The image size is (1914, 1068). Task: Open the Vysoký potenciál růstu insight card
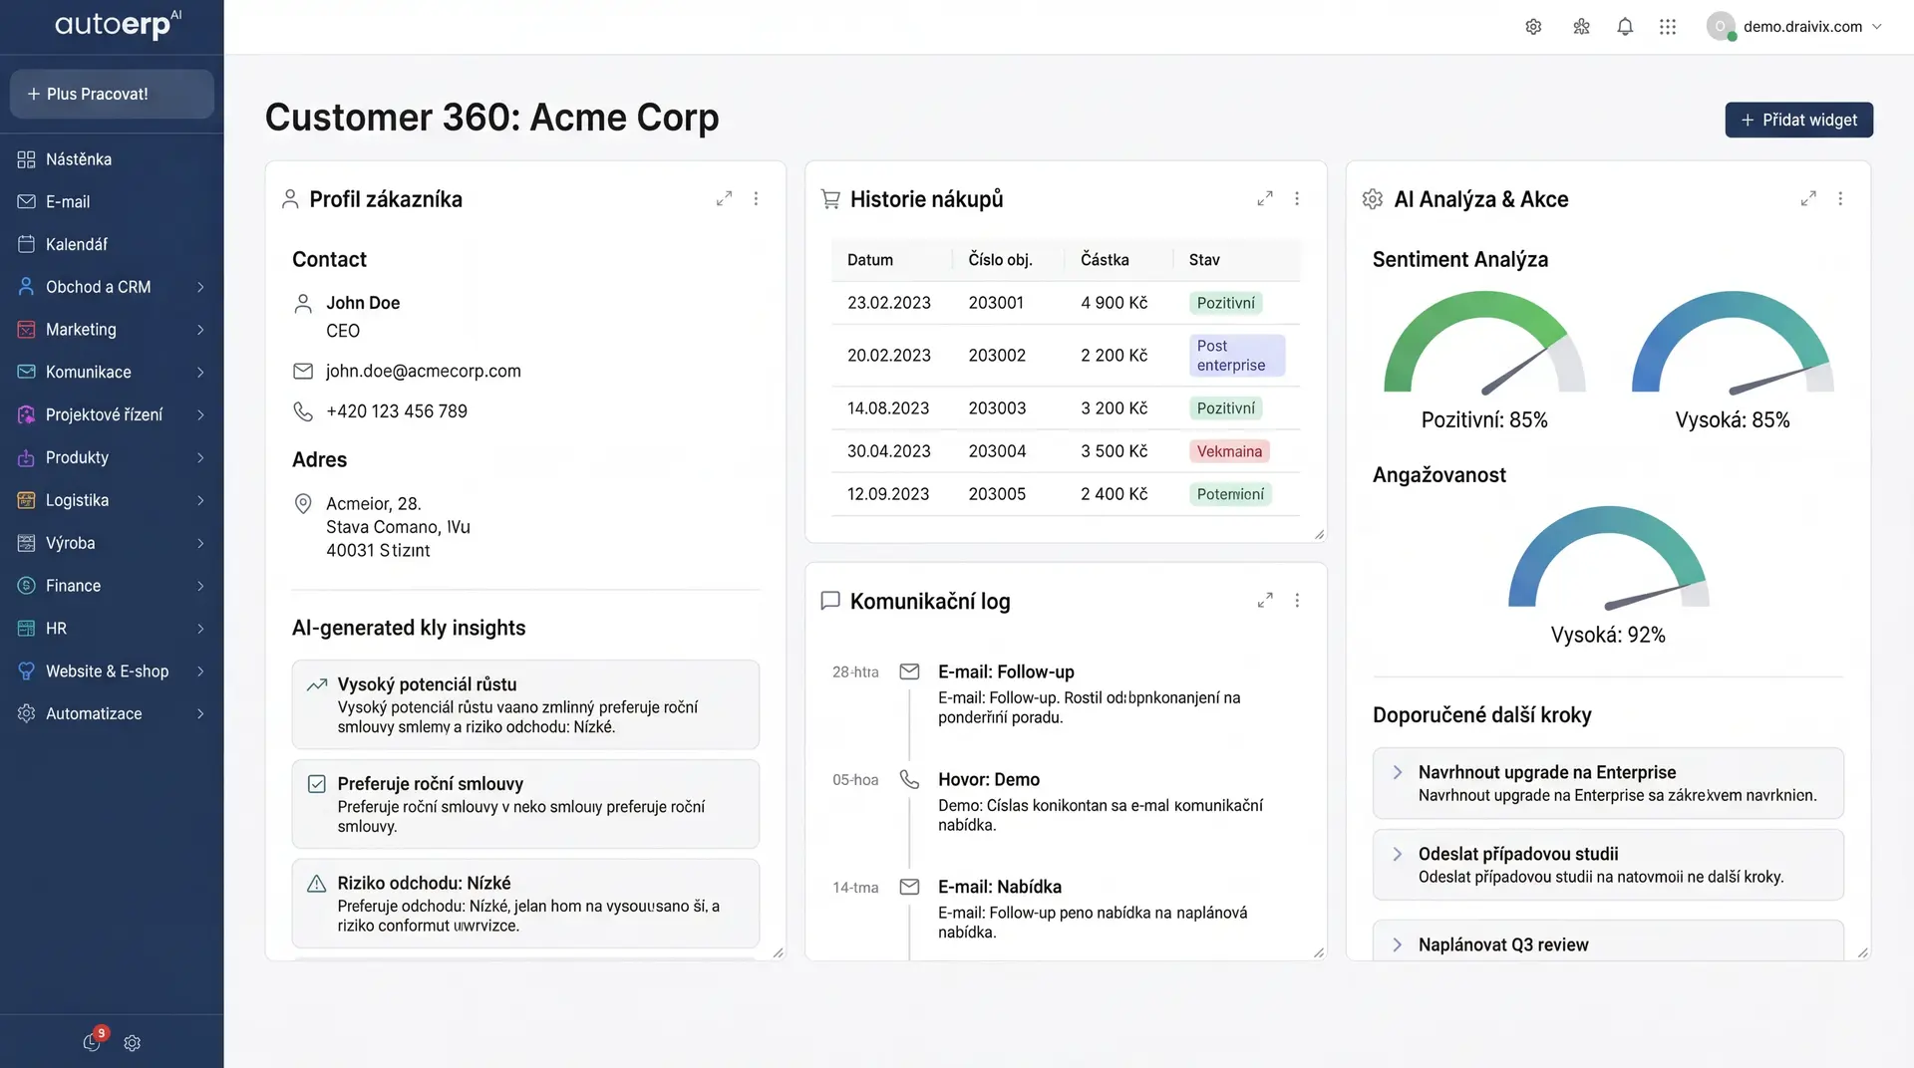pos(525,704)
